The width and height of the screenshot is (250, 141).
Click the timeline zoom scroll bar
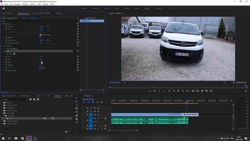(123, 130)
